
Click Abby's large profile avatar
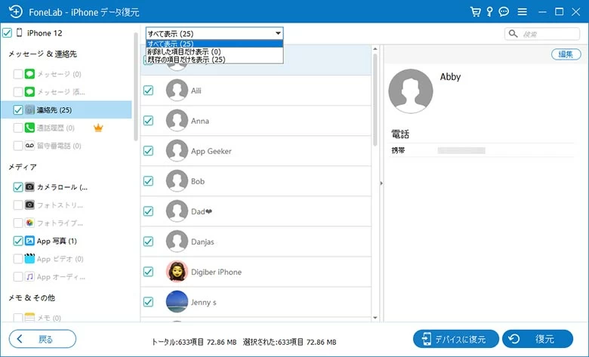click(411, 91)
